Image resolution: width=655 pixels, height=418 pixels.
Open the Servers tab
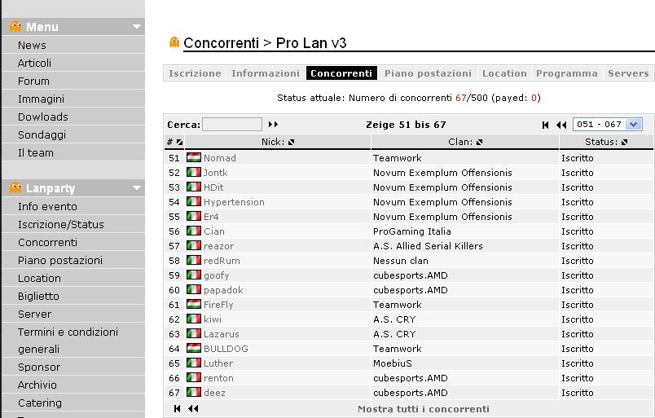[628, 73]
